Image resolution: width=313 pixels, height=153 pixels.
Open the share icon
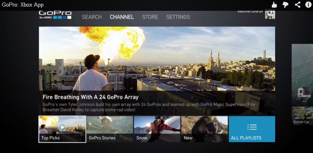(298, 5)
